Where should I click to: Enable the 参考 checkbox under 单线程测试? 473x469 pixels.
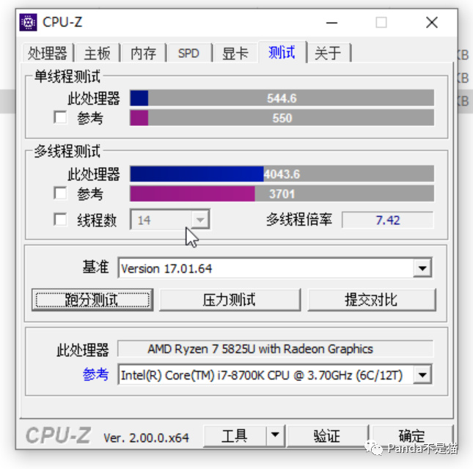coord(60,117)
